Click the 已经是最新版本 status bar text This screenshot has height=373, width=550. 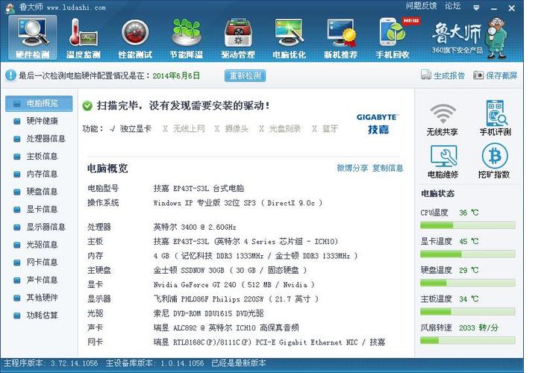tap(239, 363)
